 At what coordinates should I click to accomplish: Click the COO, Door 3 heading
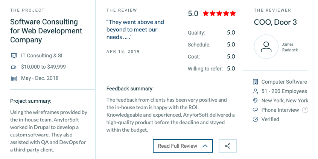point(275,22)
